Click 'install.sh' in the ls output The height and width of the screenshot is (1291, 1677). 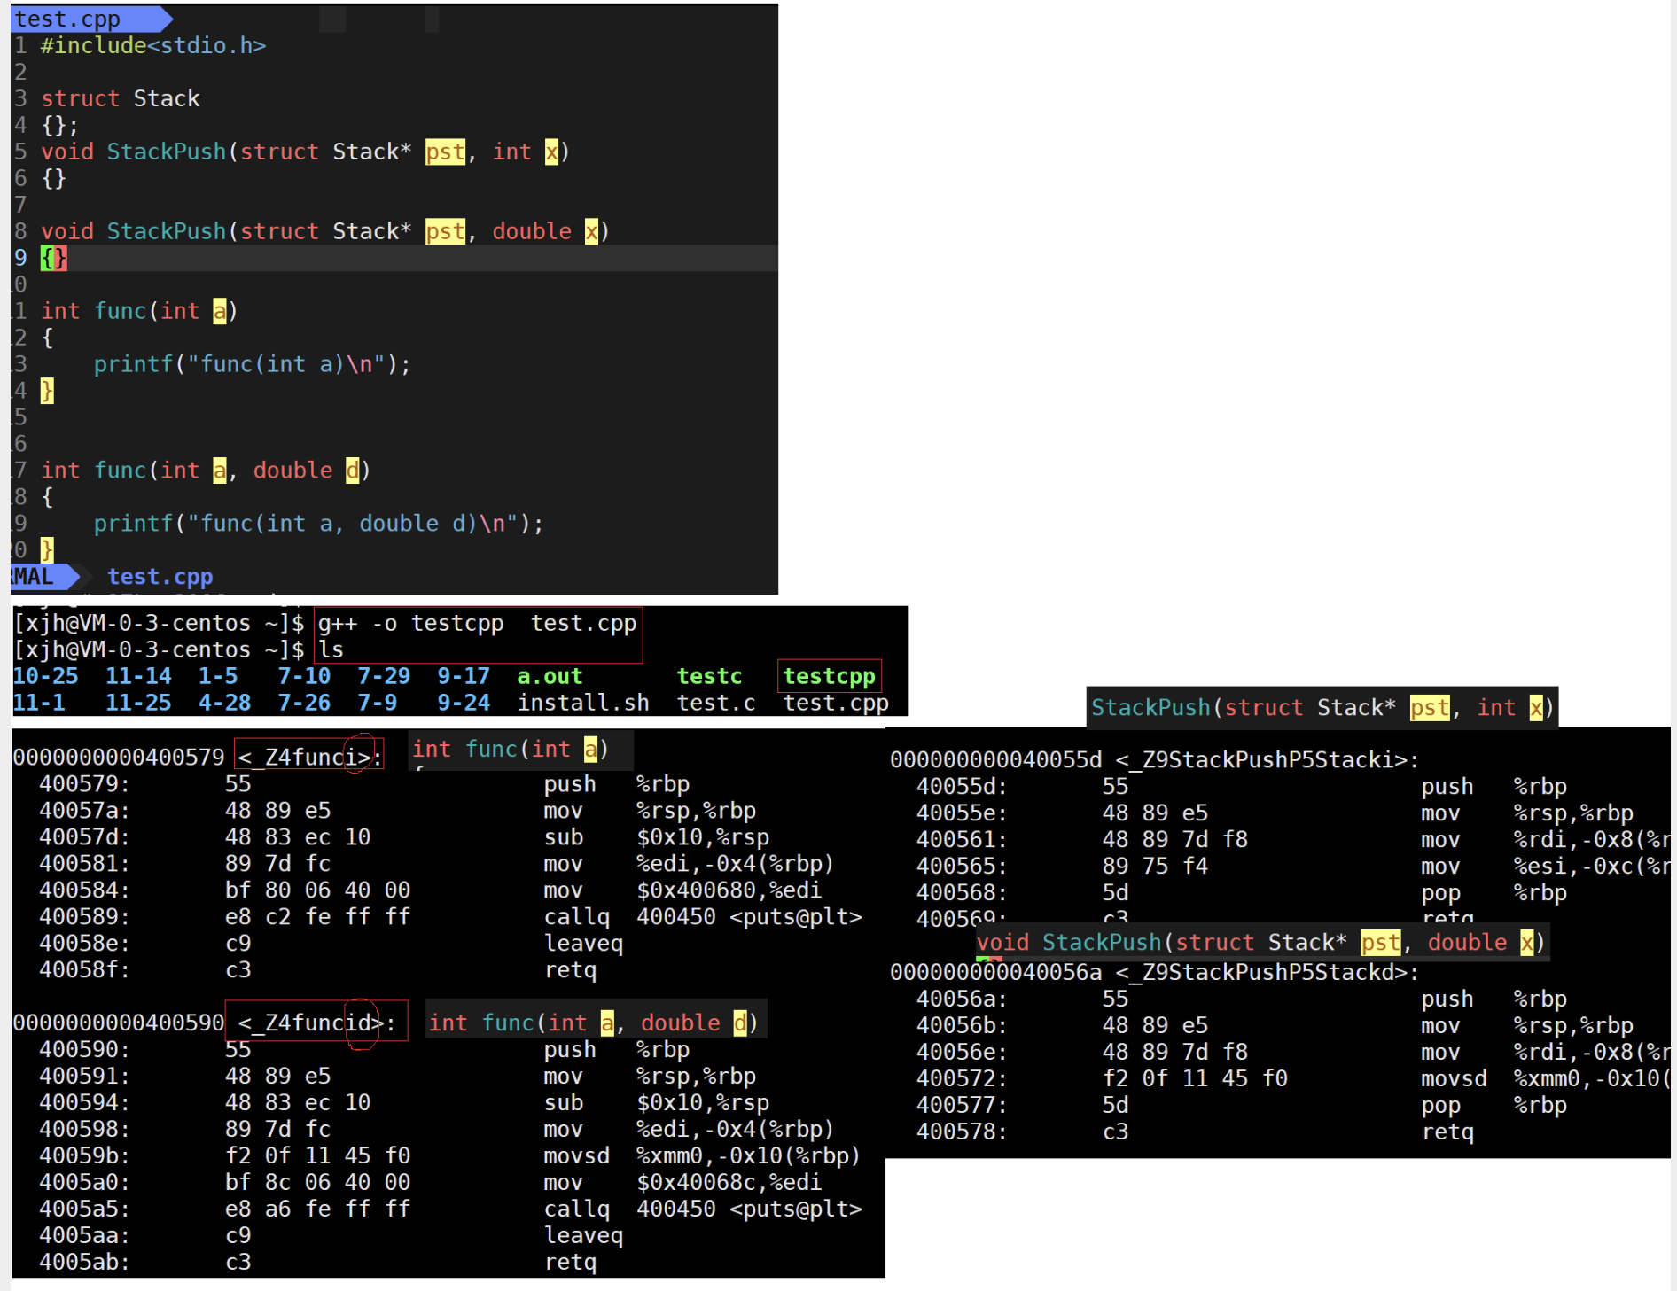583,703
